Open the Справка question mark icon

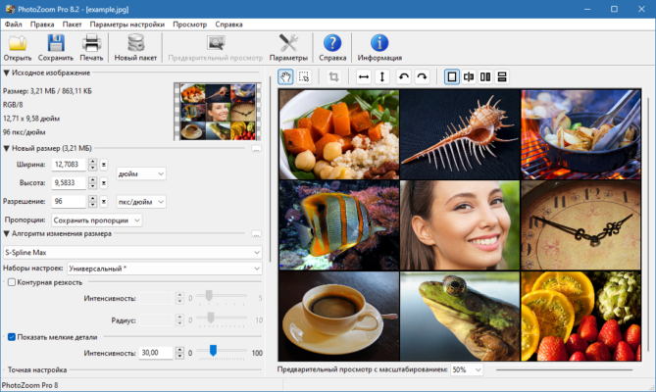[x=332, y=43]
